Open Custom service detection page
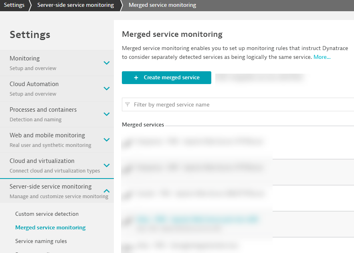 tap(47, 214)
